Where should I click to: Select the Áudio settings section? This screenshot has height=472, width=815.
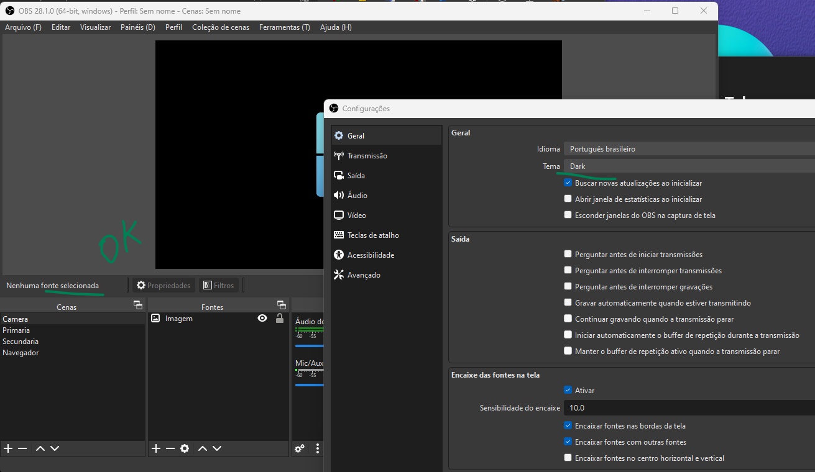[x=356, y=195]
